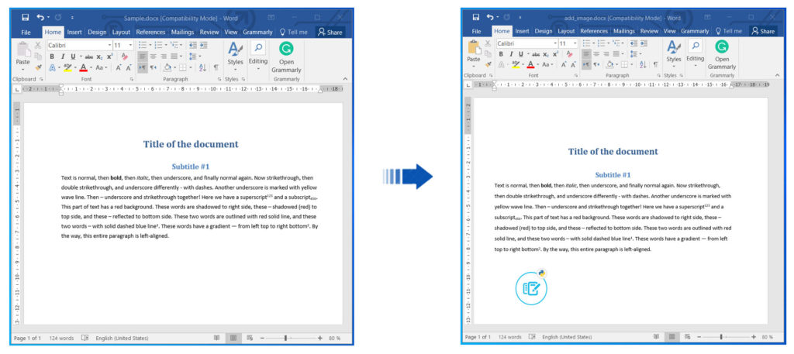Viewport: 794px width, 354px height.
Task: Click text highlight color icon in add_image.docx
Action: click(x=516, y=65)
